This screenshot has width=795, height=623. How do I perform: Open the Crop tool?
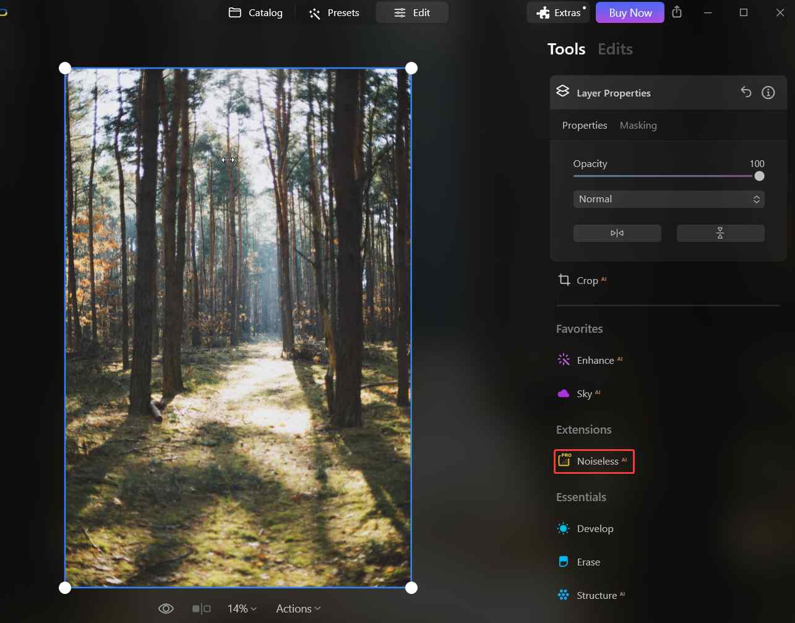coord(581,280)
